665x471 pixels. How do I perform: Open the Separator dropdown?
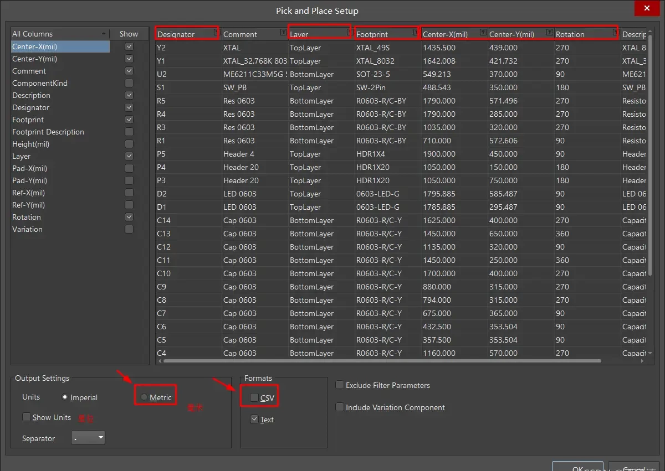click(88, 438)
